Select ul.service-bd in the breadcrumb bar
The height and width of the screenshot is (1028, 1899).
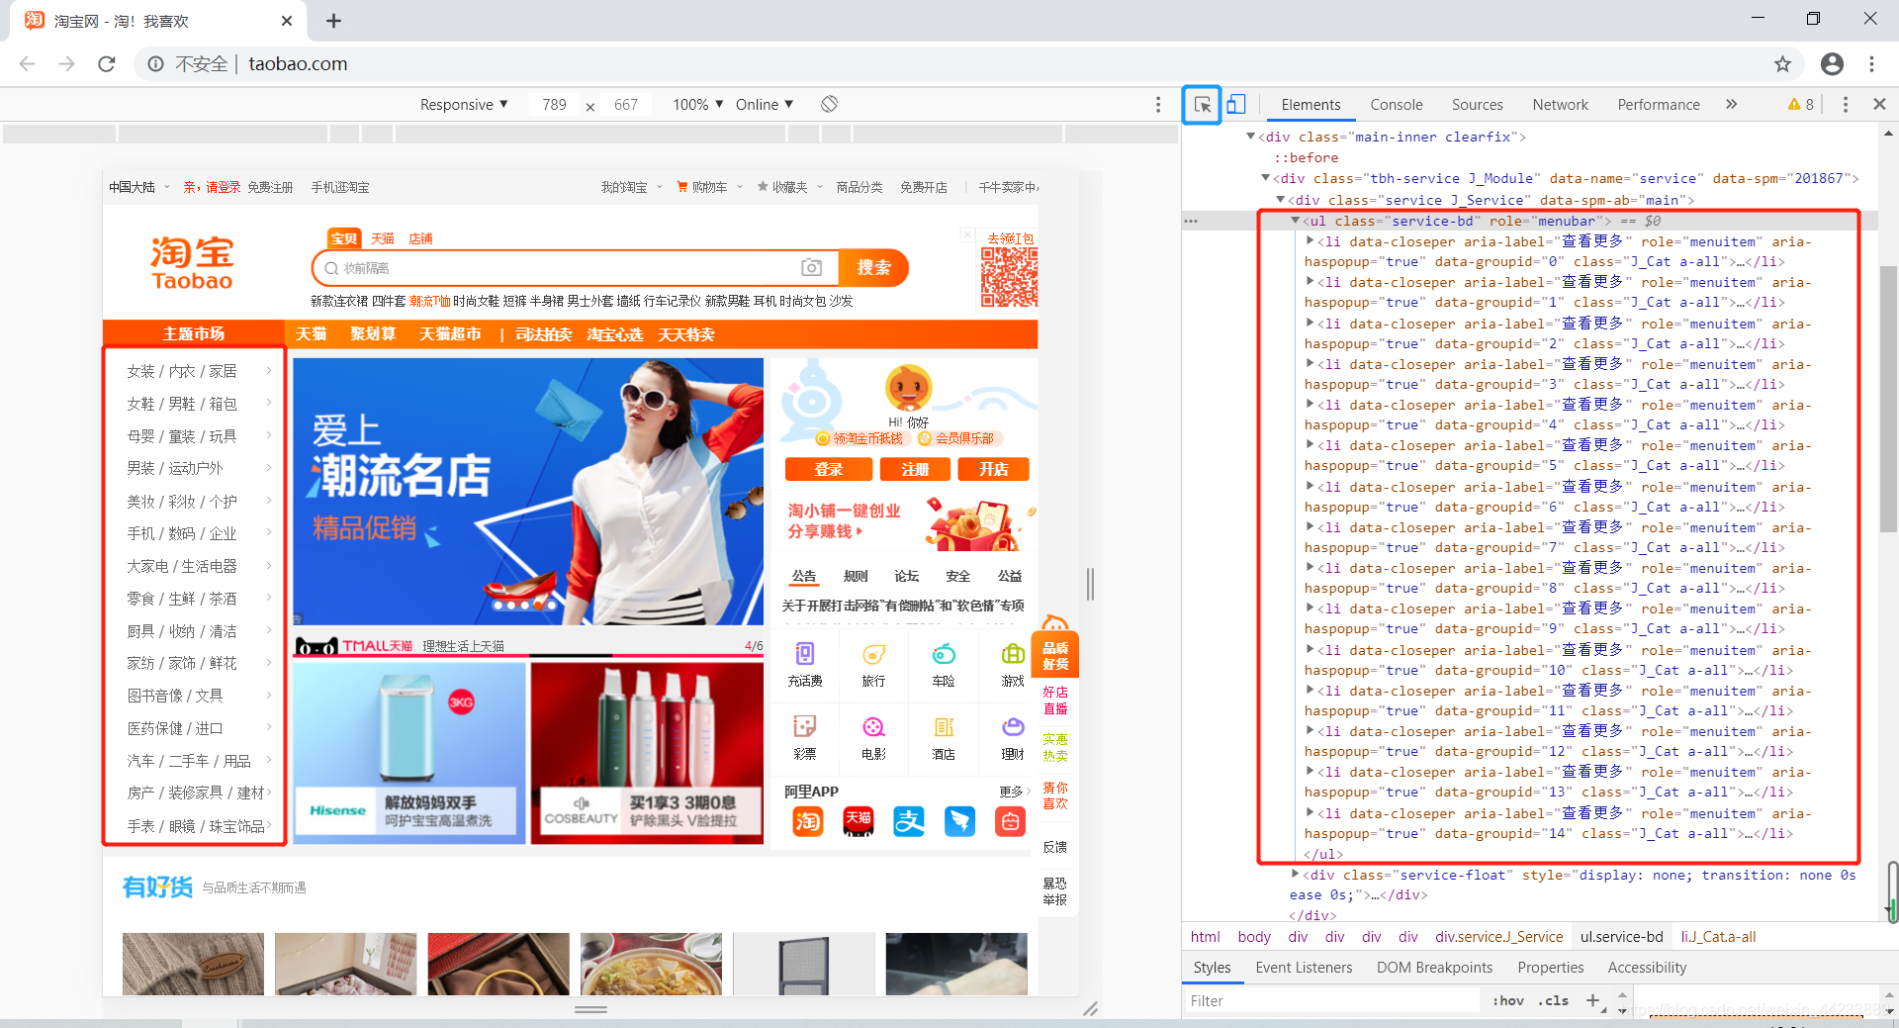[1621, 937]
